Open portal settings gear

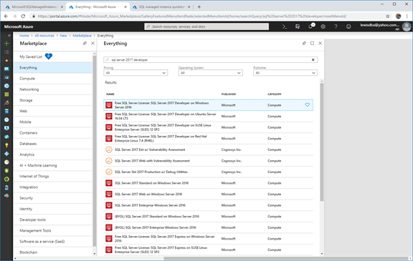point(323,26)
